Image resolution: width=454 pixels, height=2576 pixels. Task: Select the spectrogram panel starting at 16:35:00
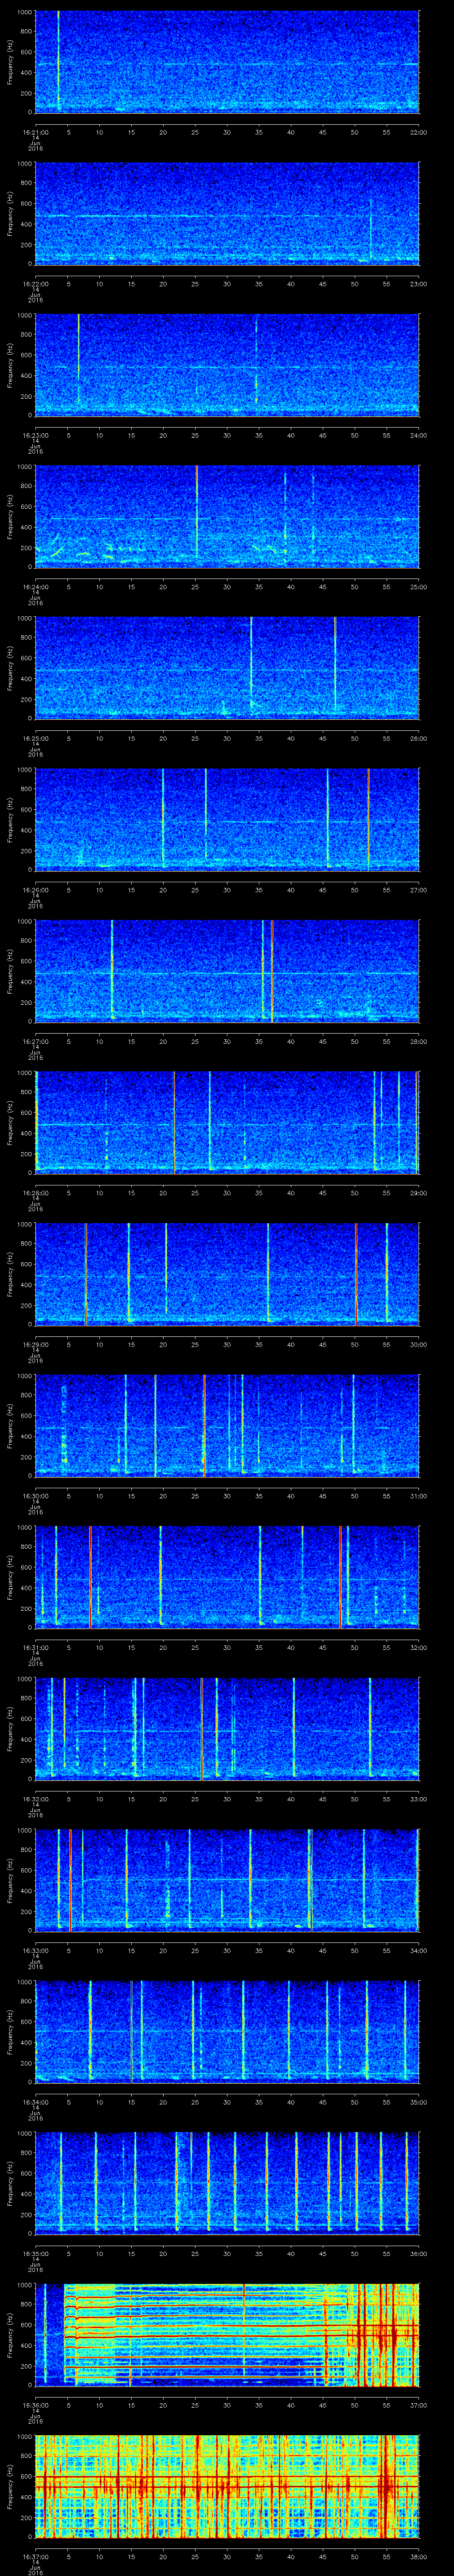pos(227,2184)
